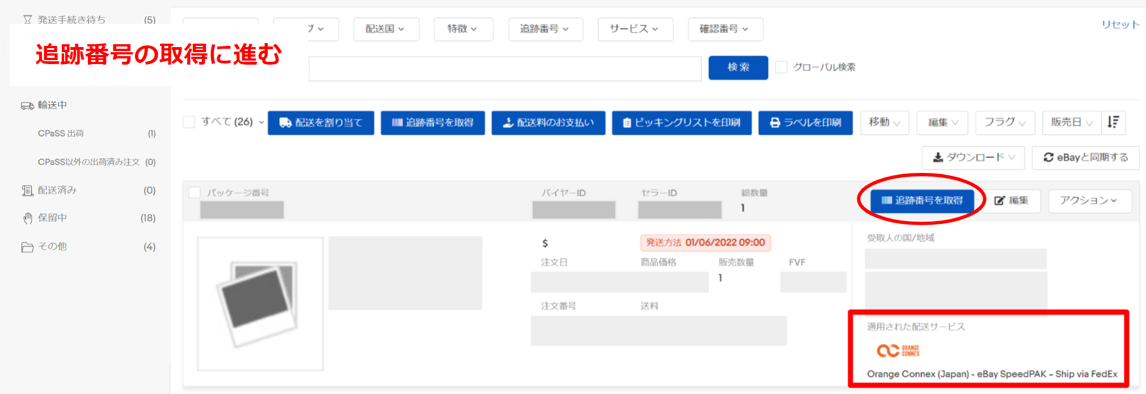The image size is (1146, 394).
Task: Click the リセット link
Action: [x=1120, y=24]
